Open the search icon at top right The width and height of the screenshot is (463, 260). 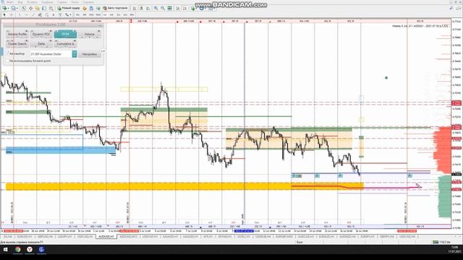pos(451,8)
